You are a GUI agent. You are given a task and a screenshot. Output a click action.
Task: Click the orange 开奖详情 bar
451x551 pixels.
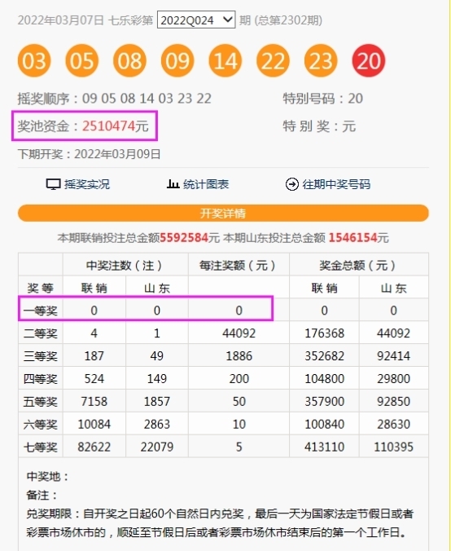[x=223, y=214]
